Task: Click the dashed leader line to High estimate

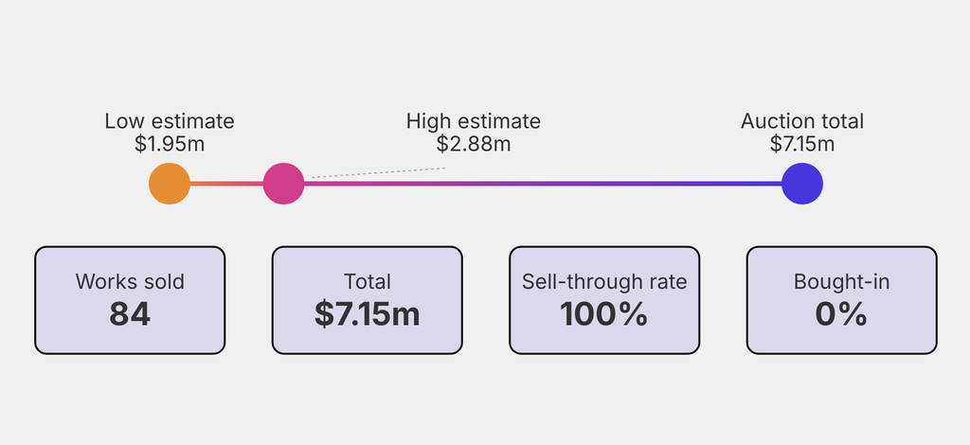Action: (379, 172)
